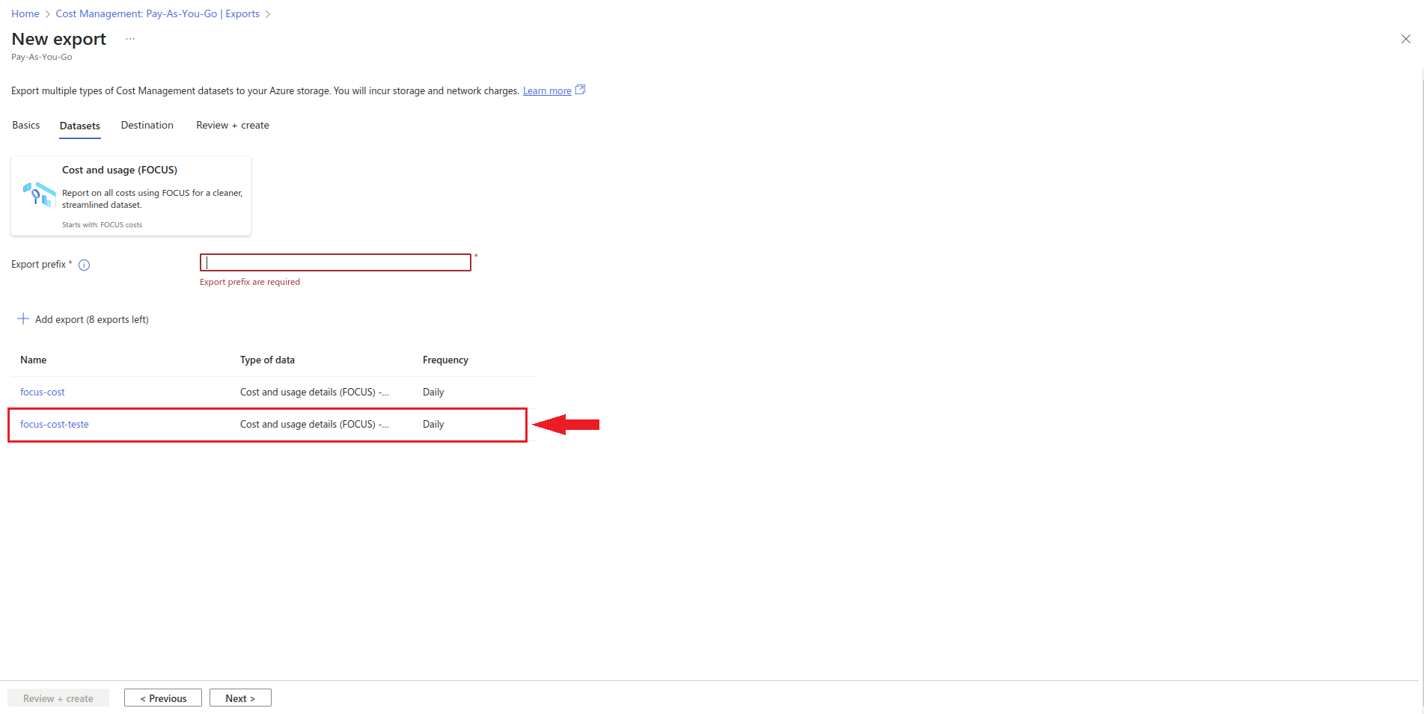The height and width of the screenshot is (714, 1424).
Task: Open the focus-cost-teste export link
Action: point(55,425)
